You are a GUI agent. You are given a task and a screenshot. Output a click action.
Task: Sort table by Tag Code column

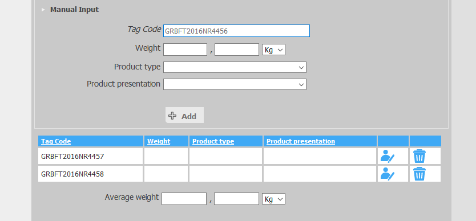(56, 141)
